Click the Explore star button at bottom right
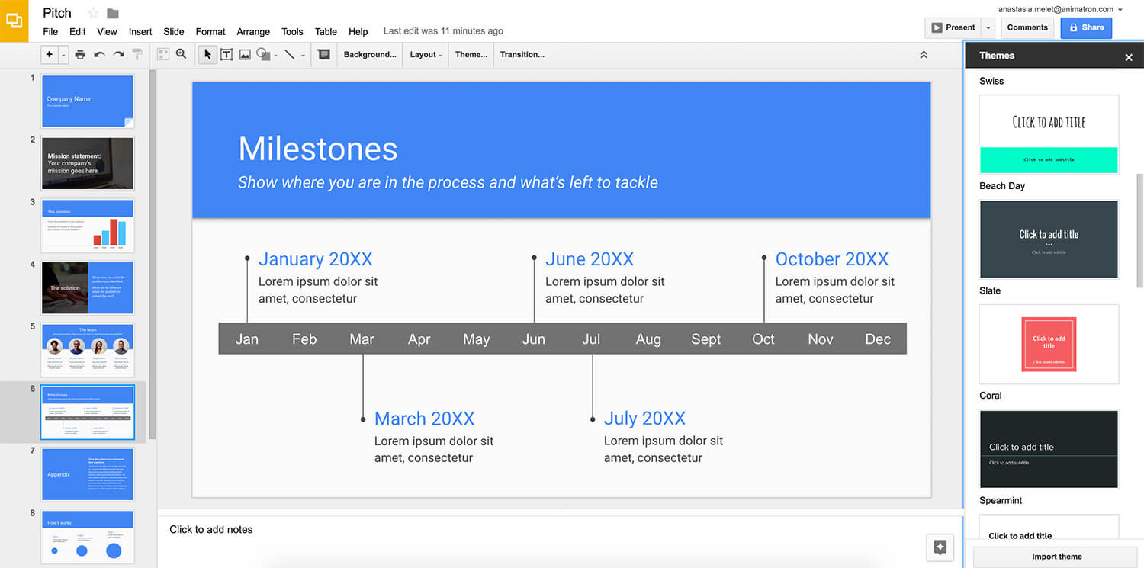Viewport: 1144px width, 568px height. point(940,547)
